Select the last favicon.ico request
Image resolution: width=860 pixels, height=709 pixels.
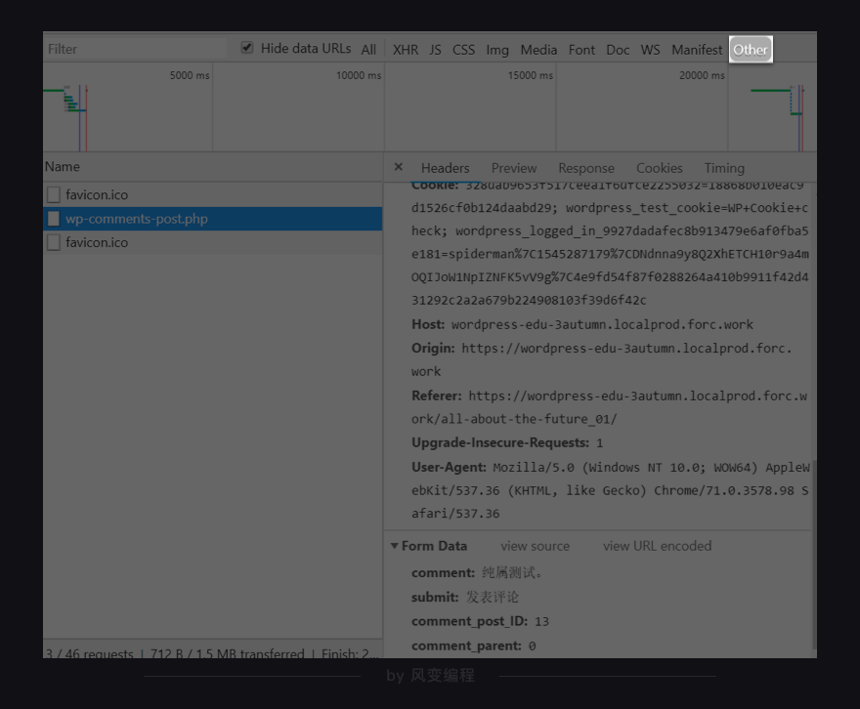click(213, 242)
